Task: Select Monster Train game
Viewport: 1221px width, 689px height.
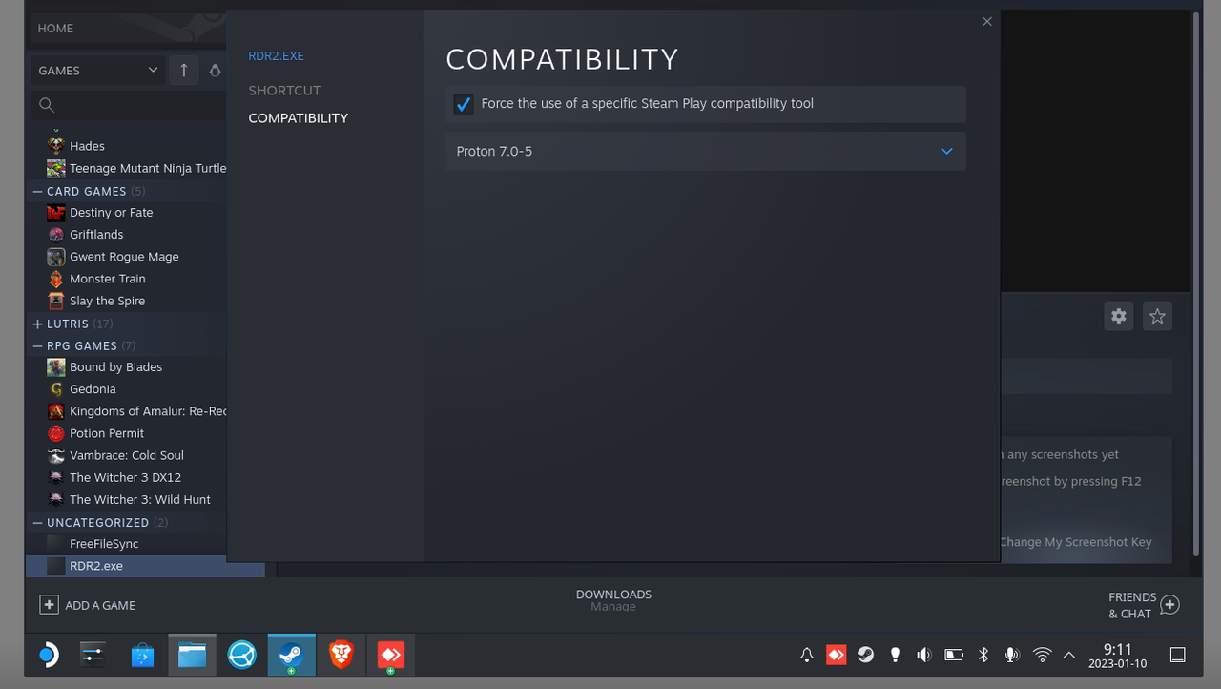Action: click(108, 279)
